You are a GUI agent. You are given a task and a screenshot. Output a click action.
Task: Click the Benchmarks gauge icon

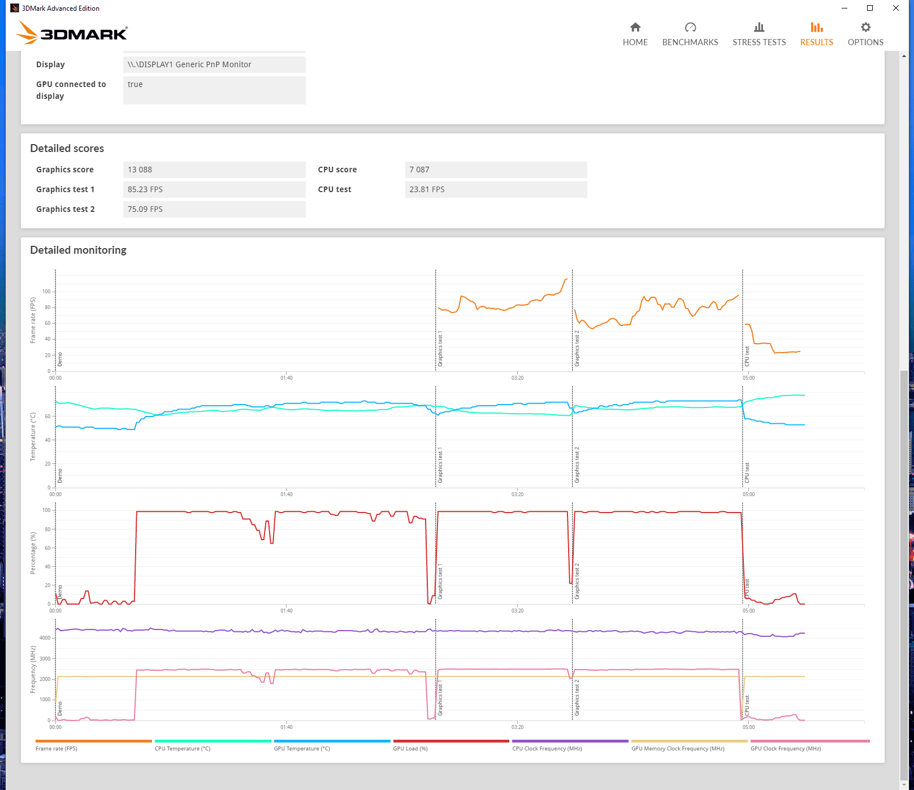click(x=690, y=27)
